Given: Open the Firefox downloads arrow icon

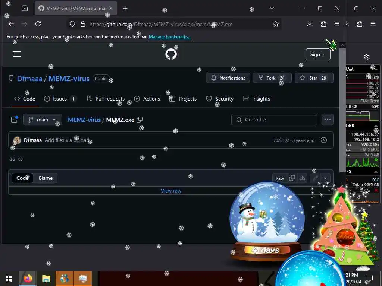Looking at the screenshot, I should pos(310,24).
